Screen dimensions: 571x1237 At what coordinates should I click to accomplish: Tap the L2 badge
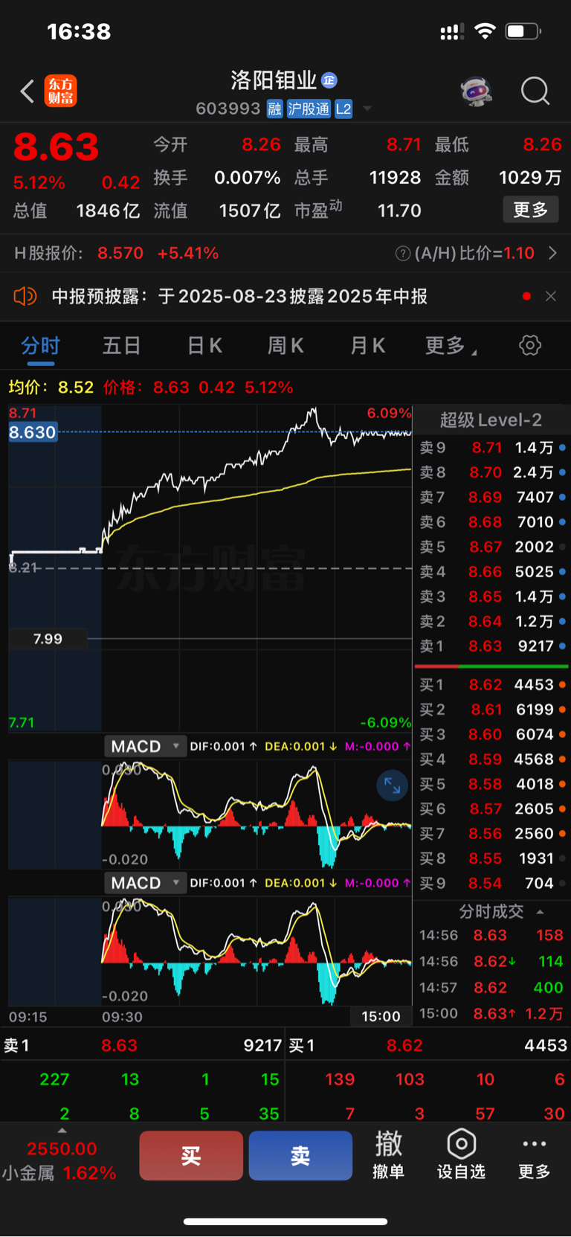click(x=343, y=109)
